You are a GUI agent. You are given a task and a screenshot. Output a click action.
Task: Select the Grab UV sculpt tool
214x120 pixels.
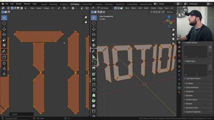(x=4, y=63)
